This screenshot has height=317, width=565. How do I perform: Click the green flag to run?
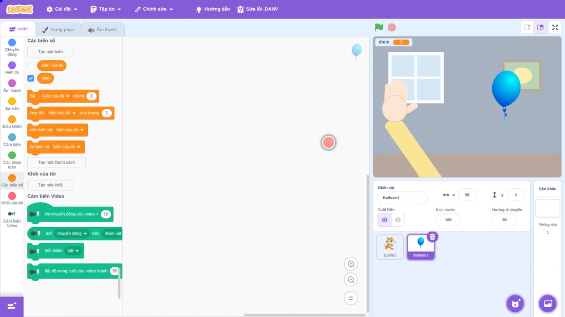tap(379, 27)
